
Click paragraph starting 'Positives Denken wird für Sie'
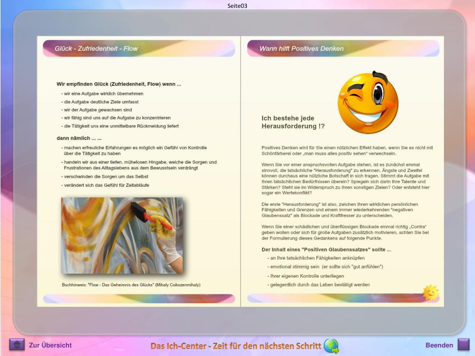point(347,151)
